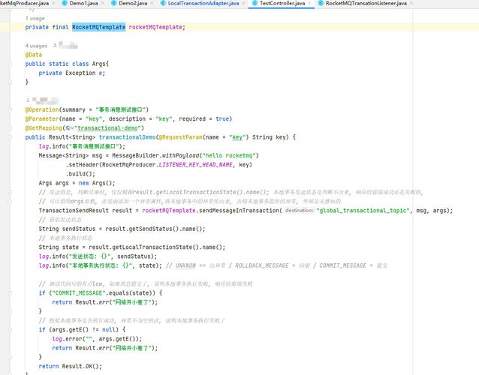The height and width of the screenshot is (375, 479).
Task: Open the "transactional-demo" mapping link
Action: pos(109,128)
